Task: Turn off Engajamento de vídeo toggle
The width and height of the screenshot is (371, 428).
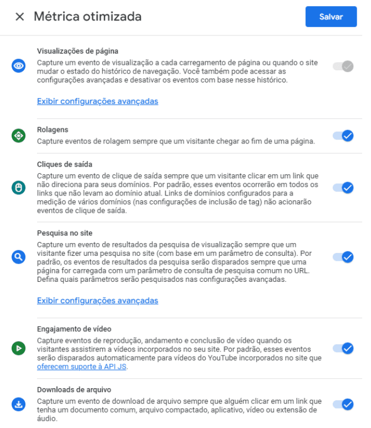Action: coord(343,348)
